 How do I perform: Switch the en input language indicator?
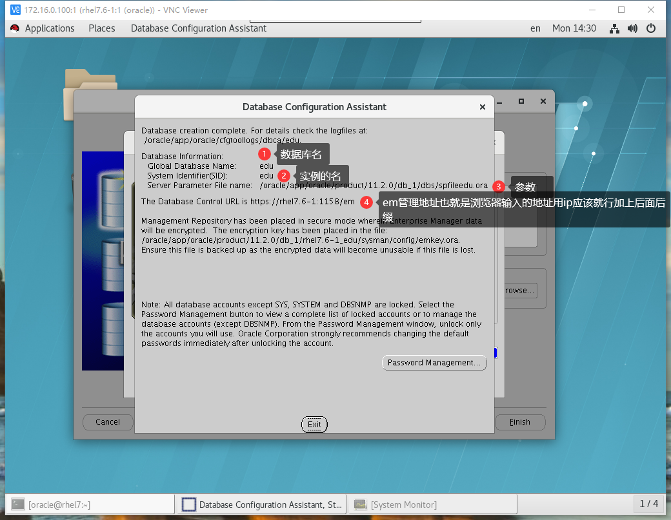[536, 28]
